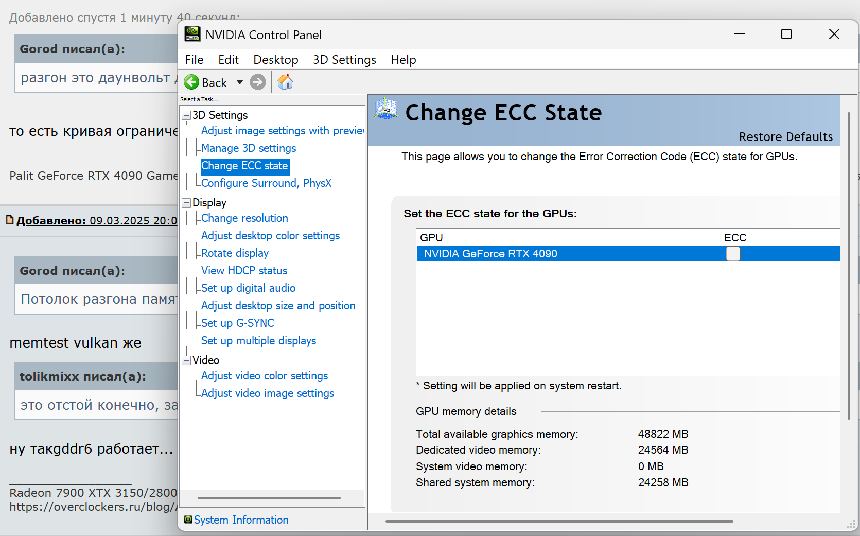Image resolution: width=860 pixels, height=536 pixels.
Task: Open System Information link
Action: (241, 520)
